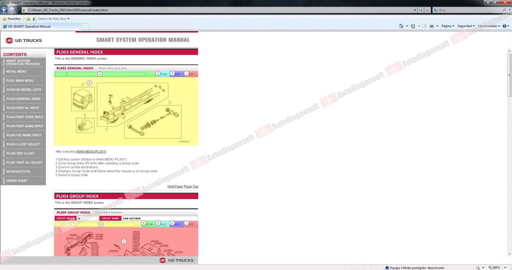Open INITIAL MENU in contents sidebar
The image size is (512, 270).
[x=23, y=71]
